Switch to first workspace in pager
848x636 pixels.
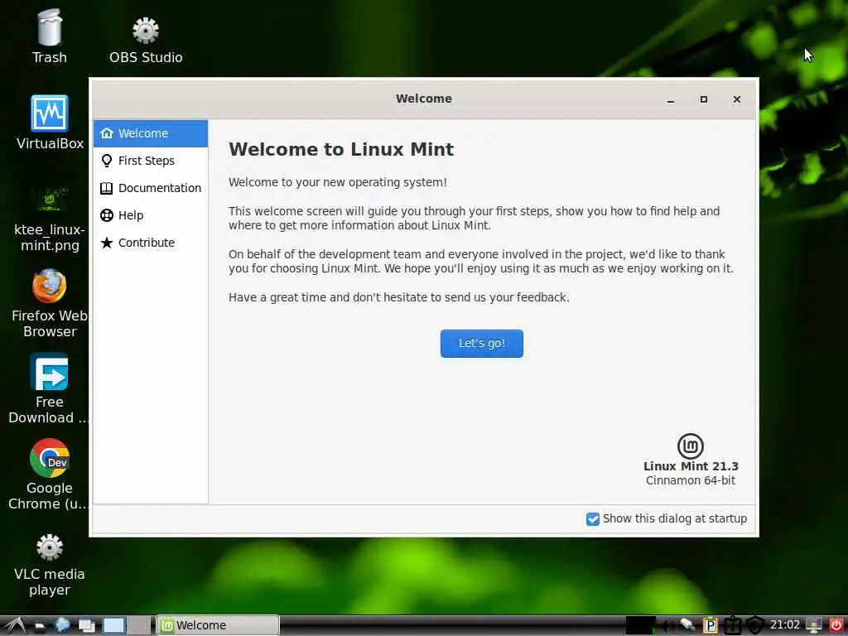[114, 626]
